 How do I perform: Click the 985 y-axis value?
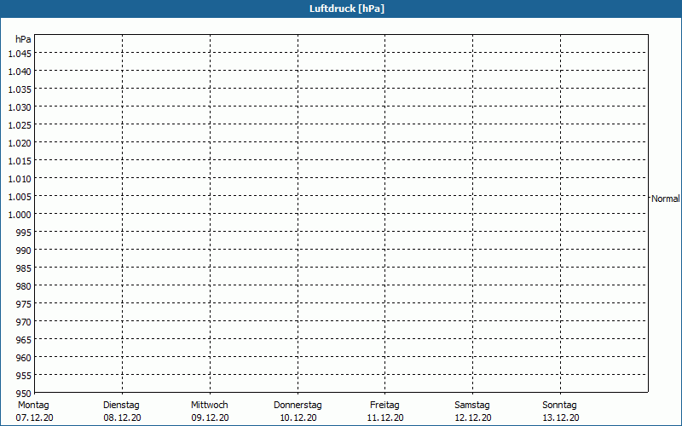23,268
